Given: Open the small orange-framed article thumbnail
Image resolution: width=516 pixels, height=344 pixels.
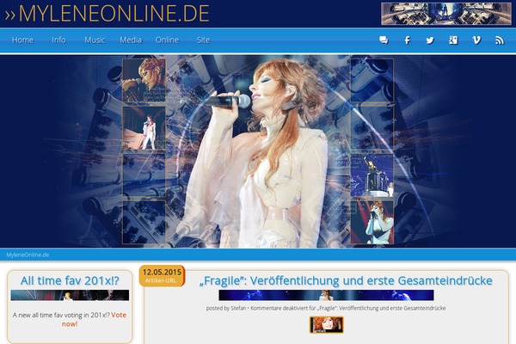Looking at the screenshot, I should tap(327, 324).
